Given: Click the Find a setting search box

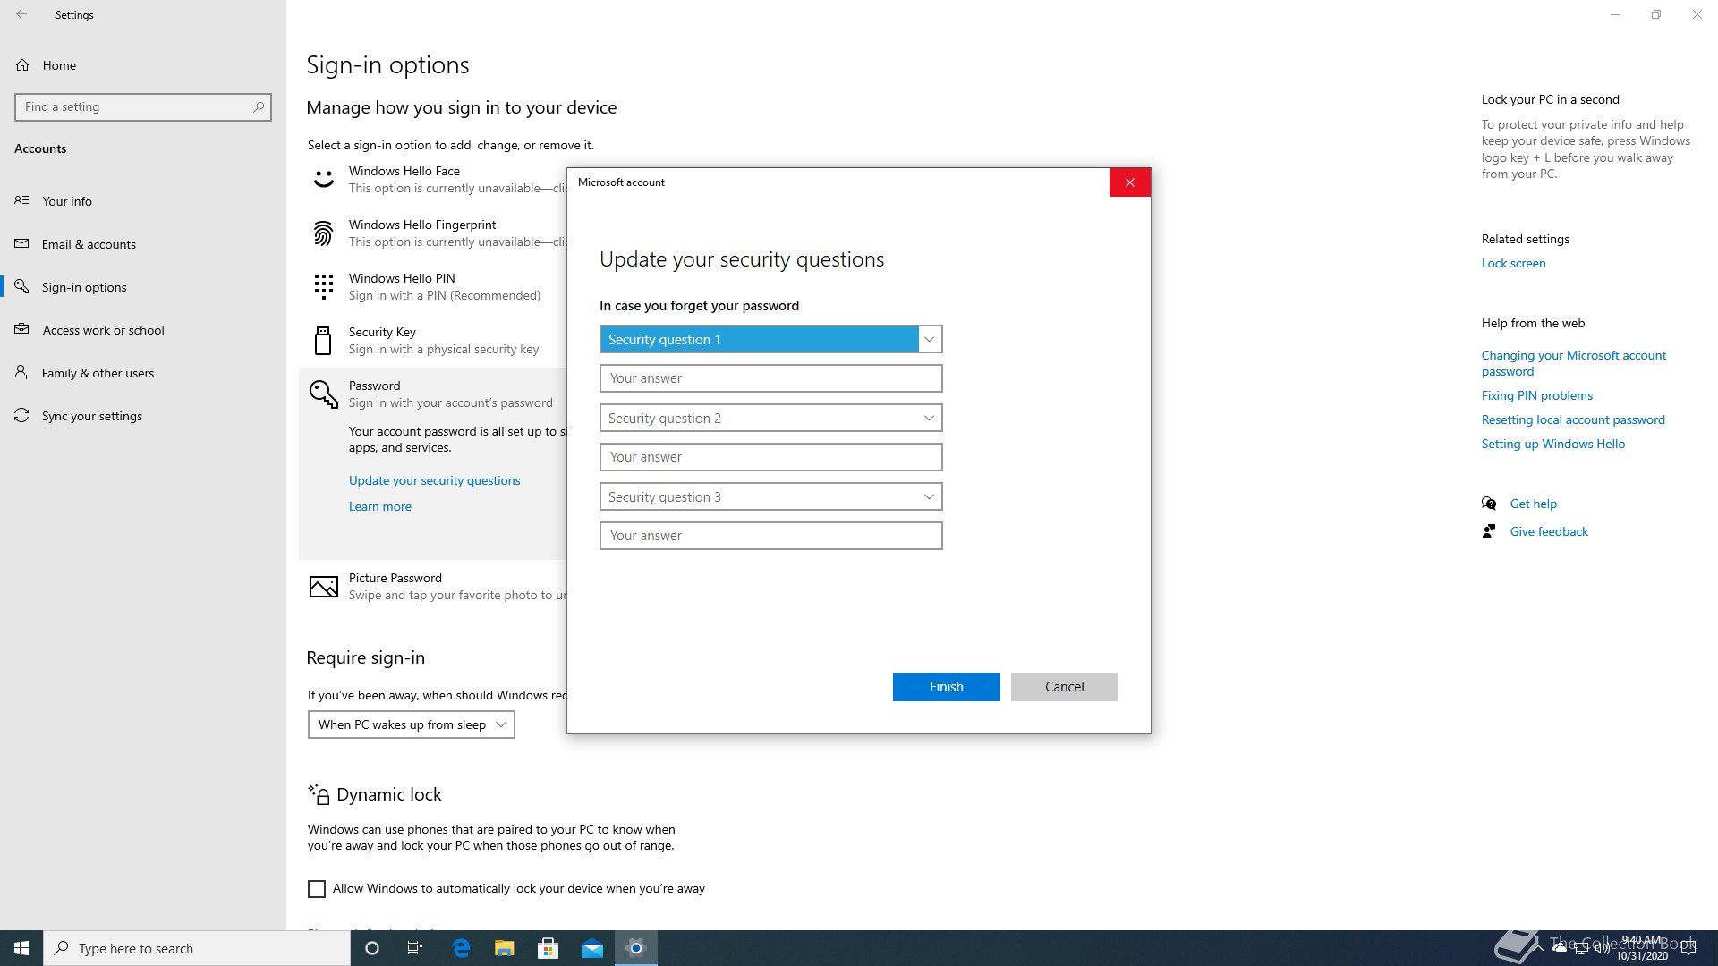Looking at the screenshot, I should (x=143, y=106).
